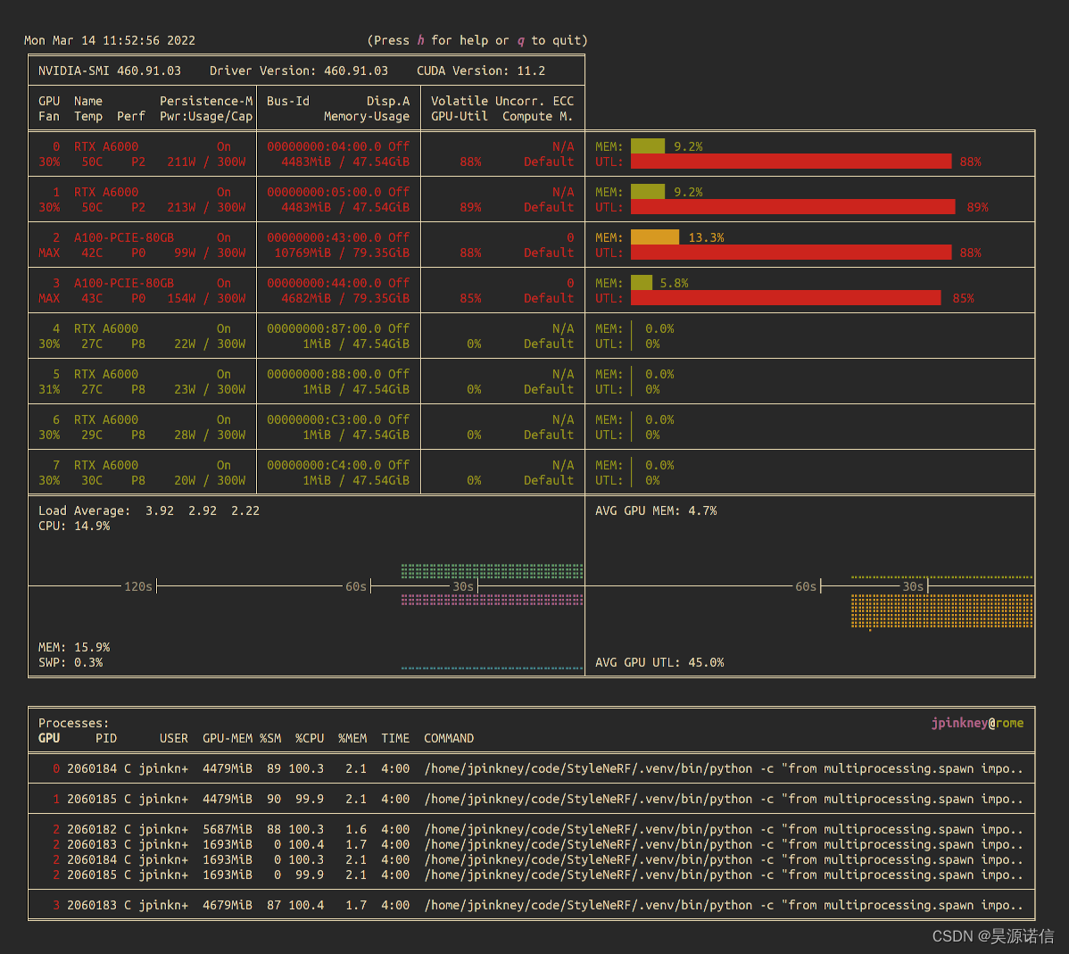The image size is (1069, 954).
Task: Click bus ID 00000000:44:00.0
Action: click(324, 283)
